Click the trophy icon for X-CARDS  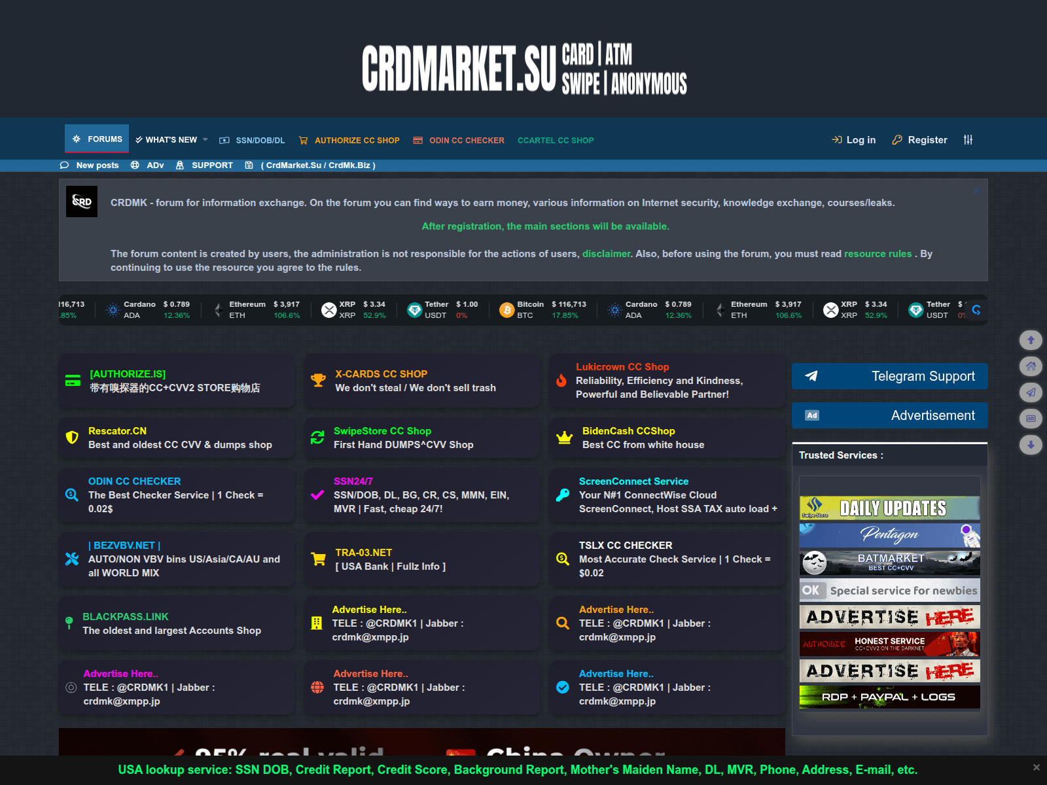[x=318, y=381]
